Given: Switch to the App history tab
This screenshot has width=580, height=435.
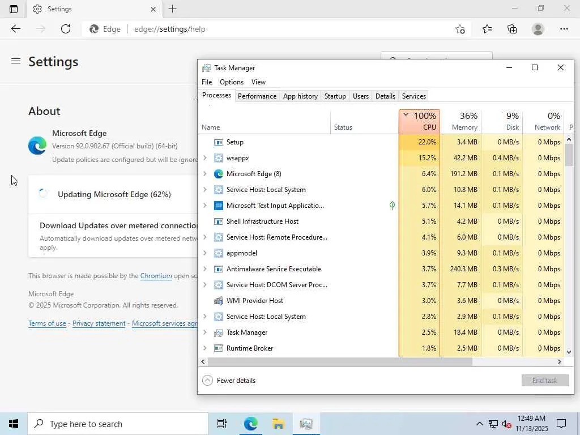Looking at the screenshot, I should [x=300, y=96].
